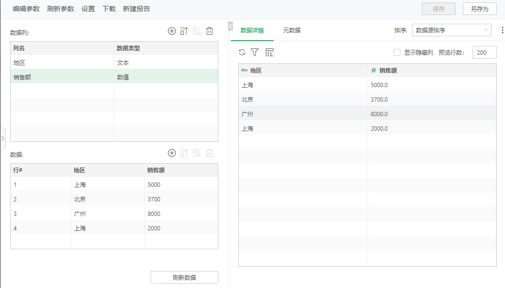Add a new row in 数据 section
The image size is (505, 288).
(172, 153)
